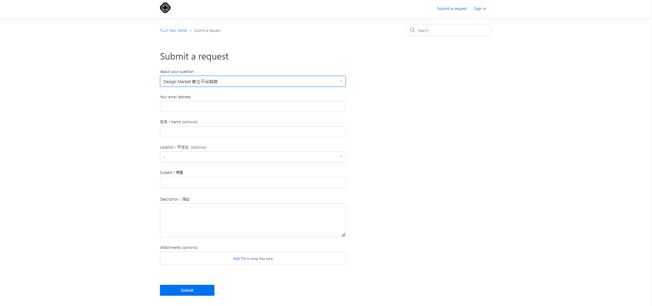This screenshot has width=652, height=306.
Task: Go to FLUX Help Center breadcrumb link
Action: tap(174, 30)
